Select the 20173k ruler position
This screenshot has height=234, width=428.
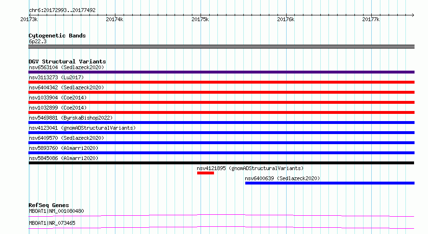(29, 19)
